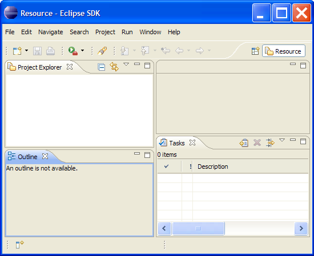Open the Window menu
Viewport: 314px width, 256px height.
[x=150, y=32]
